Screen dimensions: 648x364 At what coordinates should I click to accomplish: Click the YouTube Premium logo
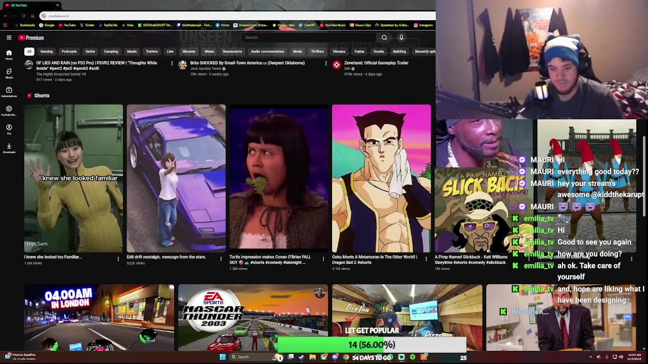(x=31, y=37)
